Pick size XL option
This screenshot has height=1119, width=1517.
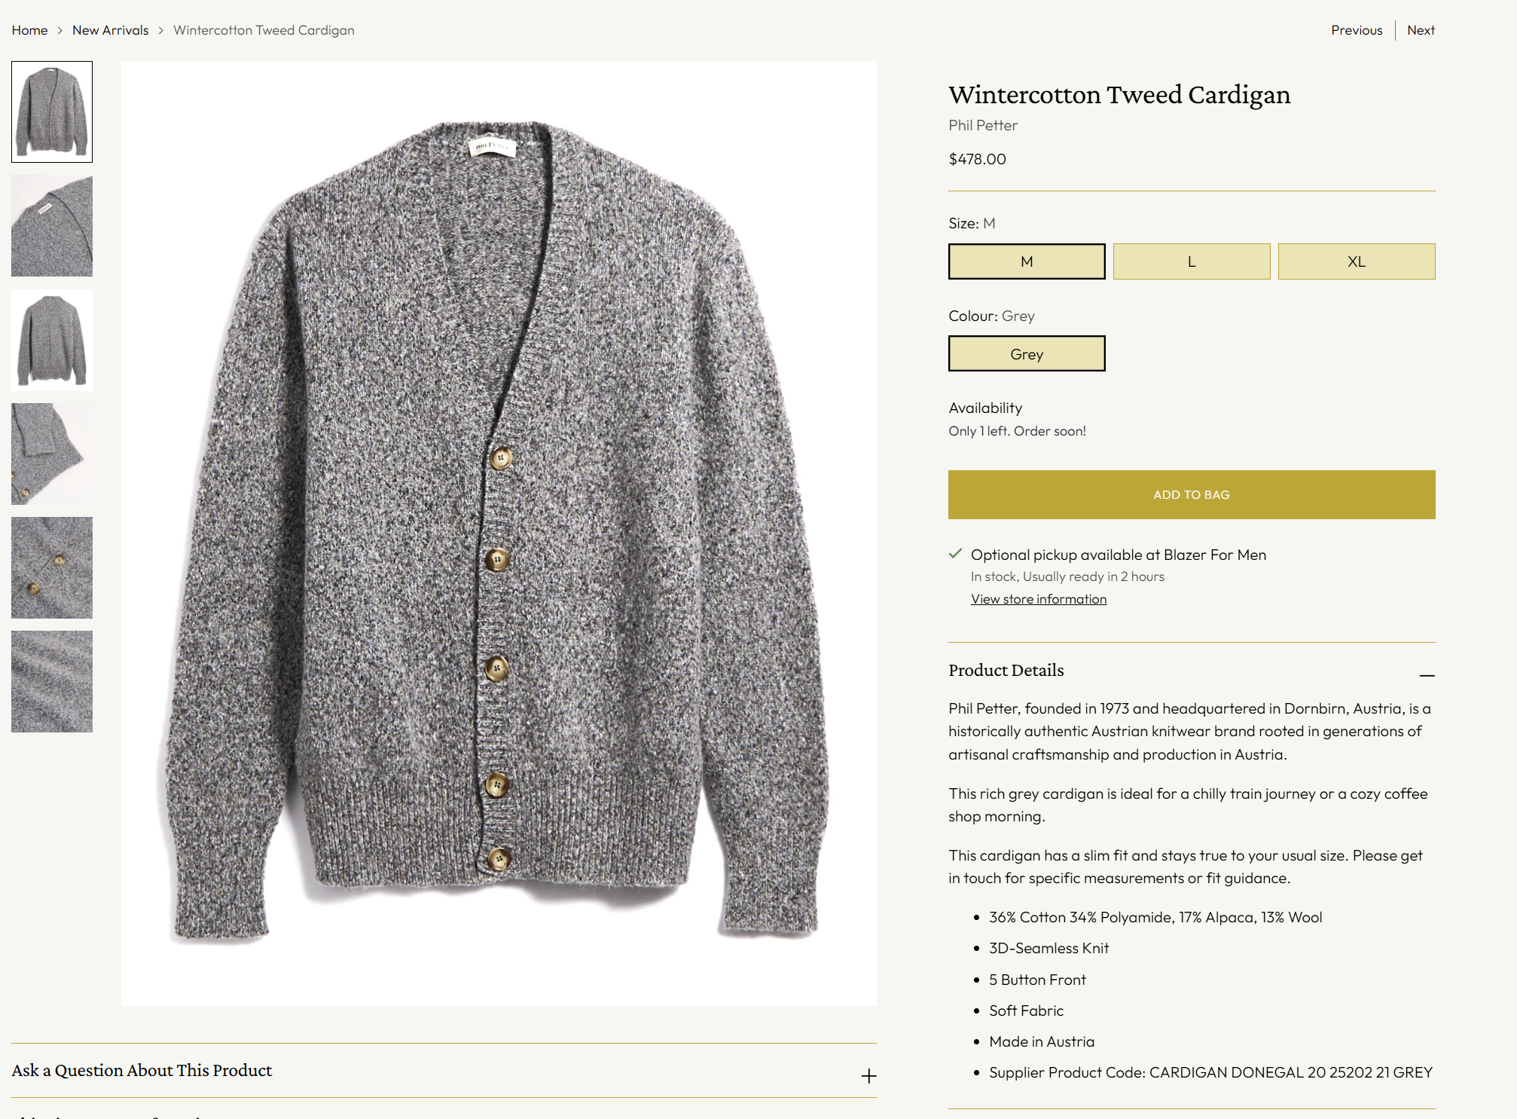(x=1356, y=261)
